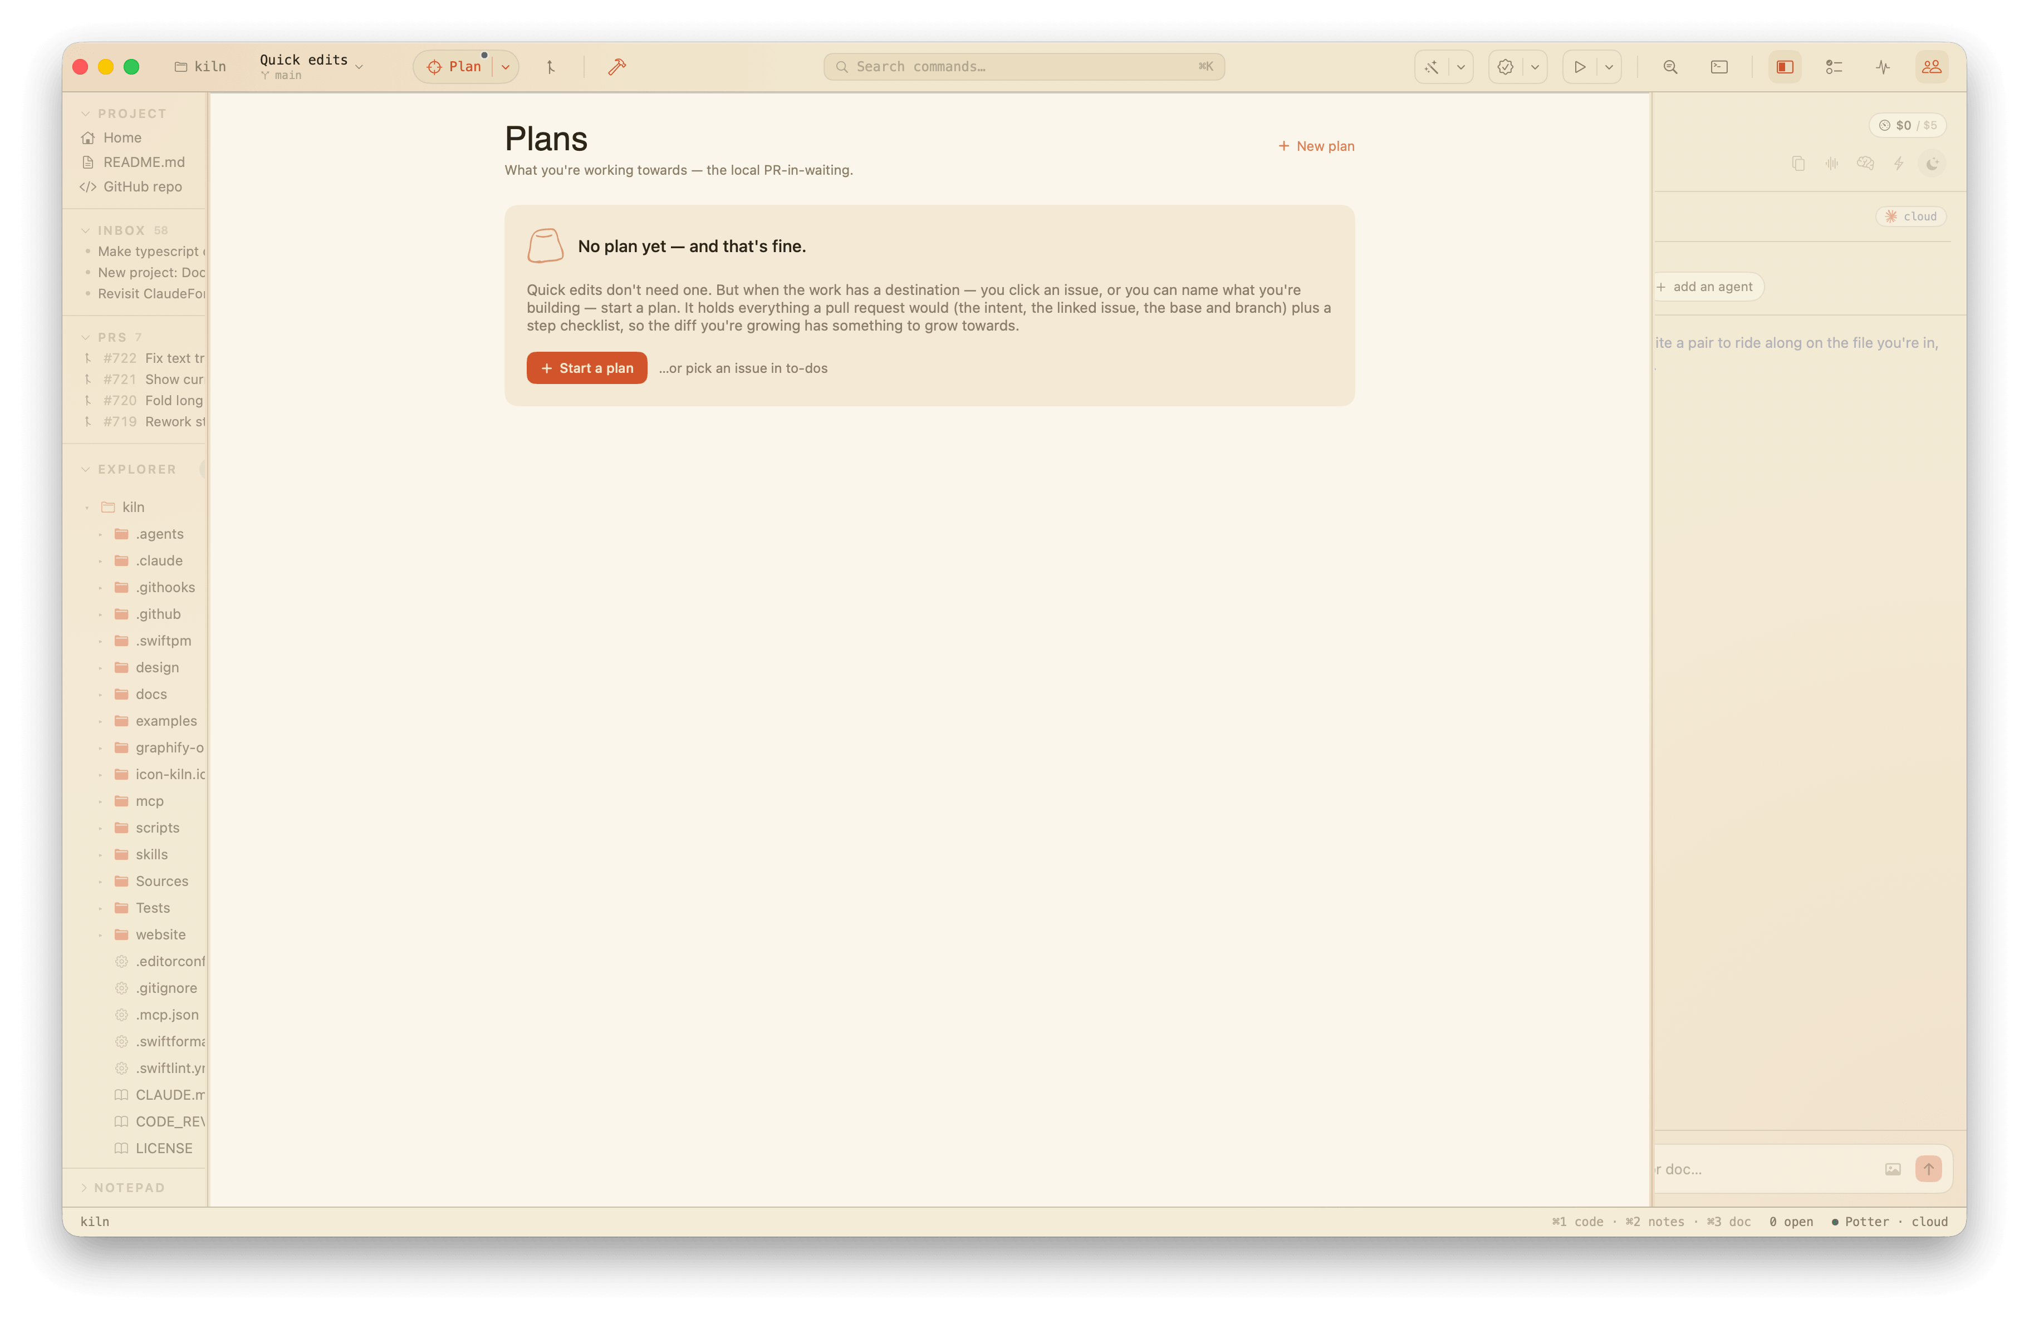Image resolution: width=2029 pixels, height=1319 pixels.
Task: Expand the NOTEPAD section
Action: [x=85, y=1188]
